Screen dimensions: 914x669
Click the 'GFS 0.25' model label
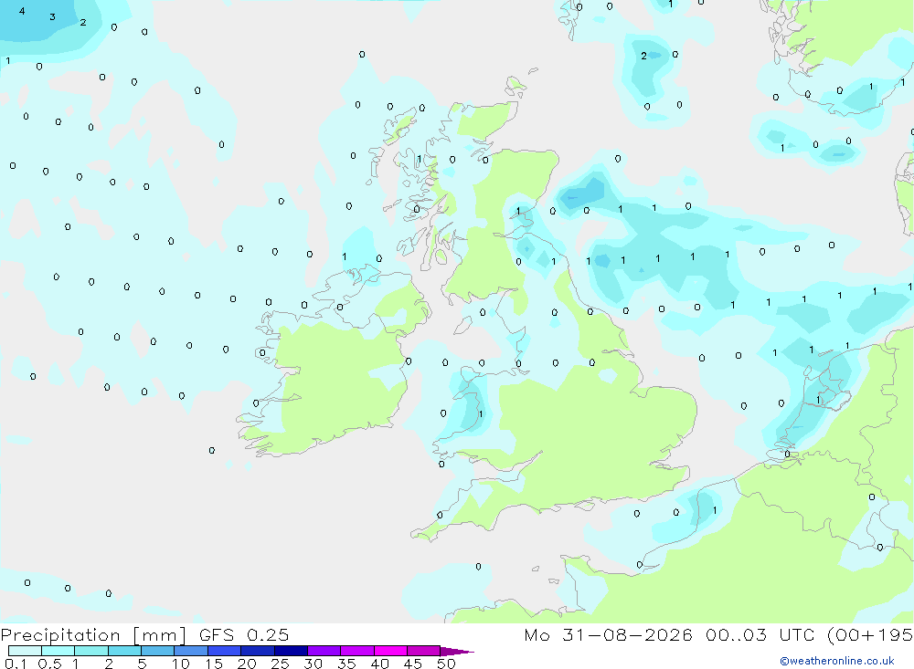(x=244, y=635)
